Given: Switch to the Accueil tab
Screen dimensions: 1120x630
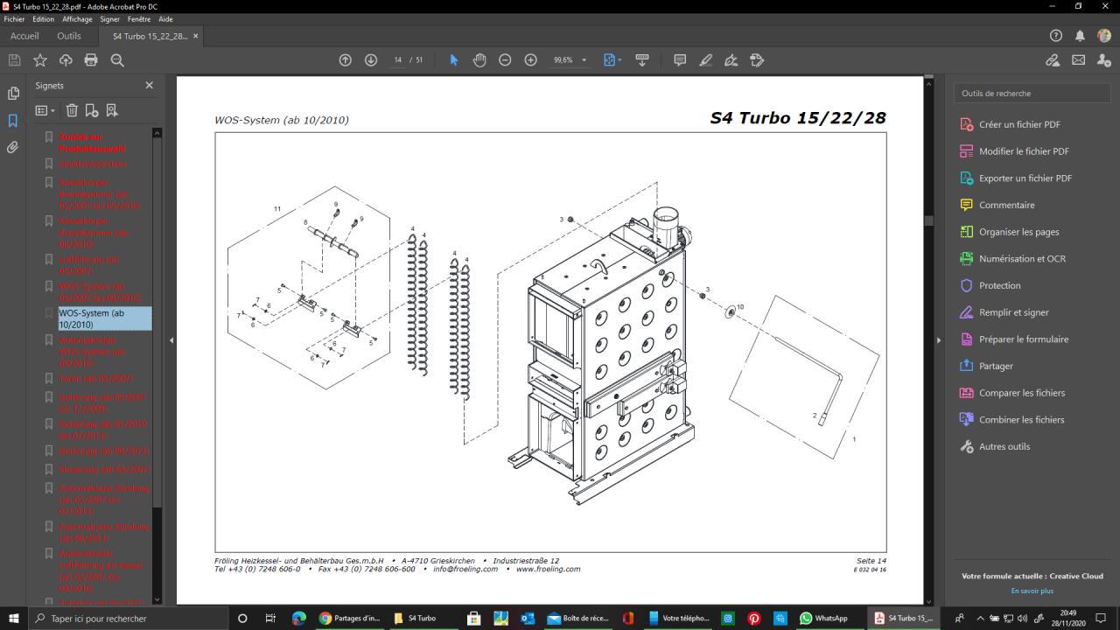Looking at the screenshot, I should tap(24, 36).
